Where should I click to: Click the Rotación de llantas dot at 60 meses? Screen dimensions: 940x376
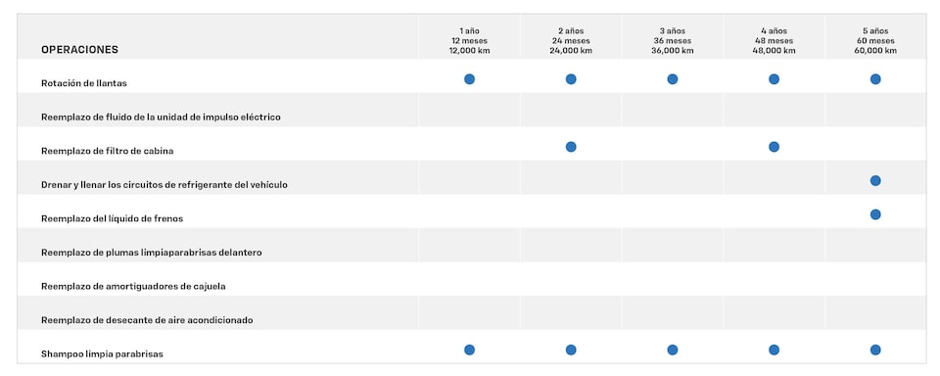pyautogui.click(x=875, y=79)
